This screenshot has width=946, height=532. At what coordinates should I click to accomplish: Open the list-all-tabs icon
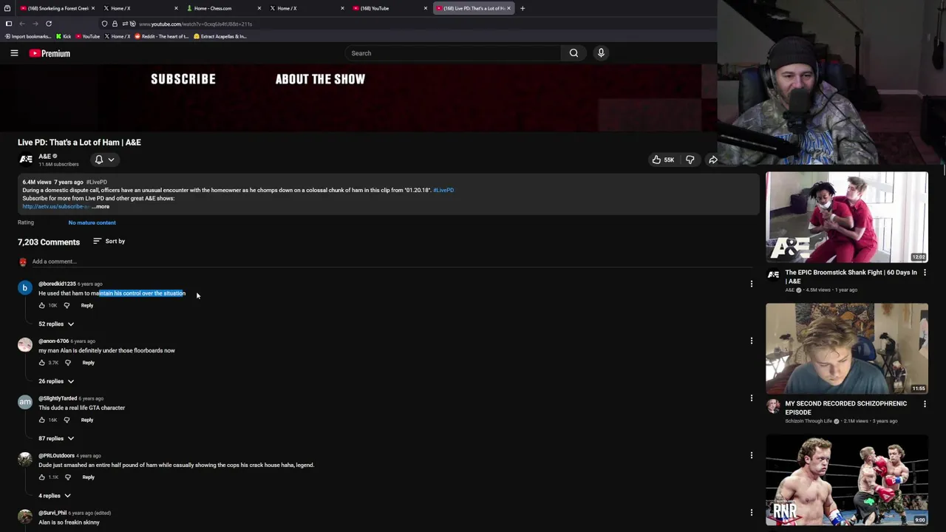coord(7,8)
